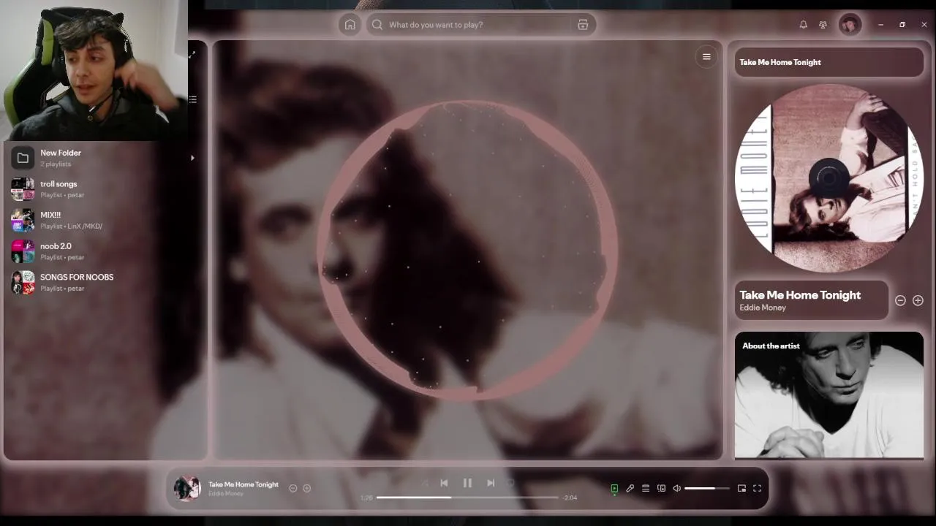Click the plus icon in player bar

[x=306, y=488]
